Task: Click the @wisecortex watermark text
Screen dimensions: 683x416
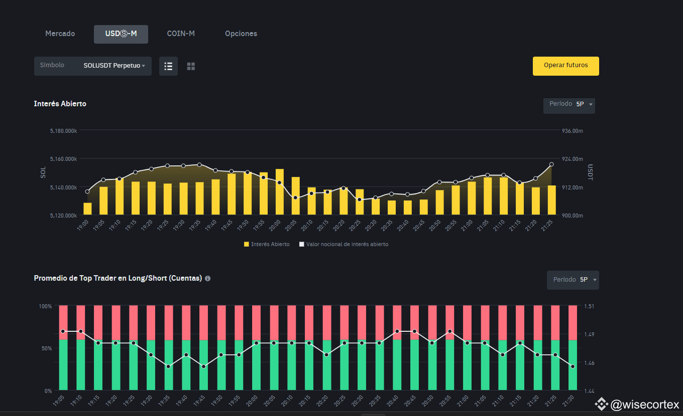Action: pyautogui.click(x=644, y=404)
